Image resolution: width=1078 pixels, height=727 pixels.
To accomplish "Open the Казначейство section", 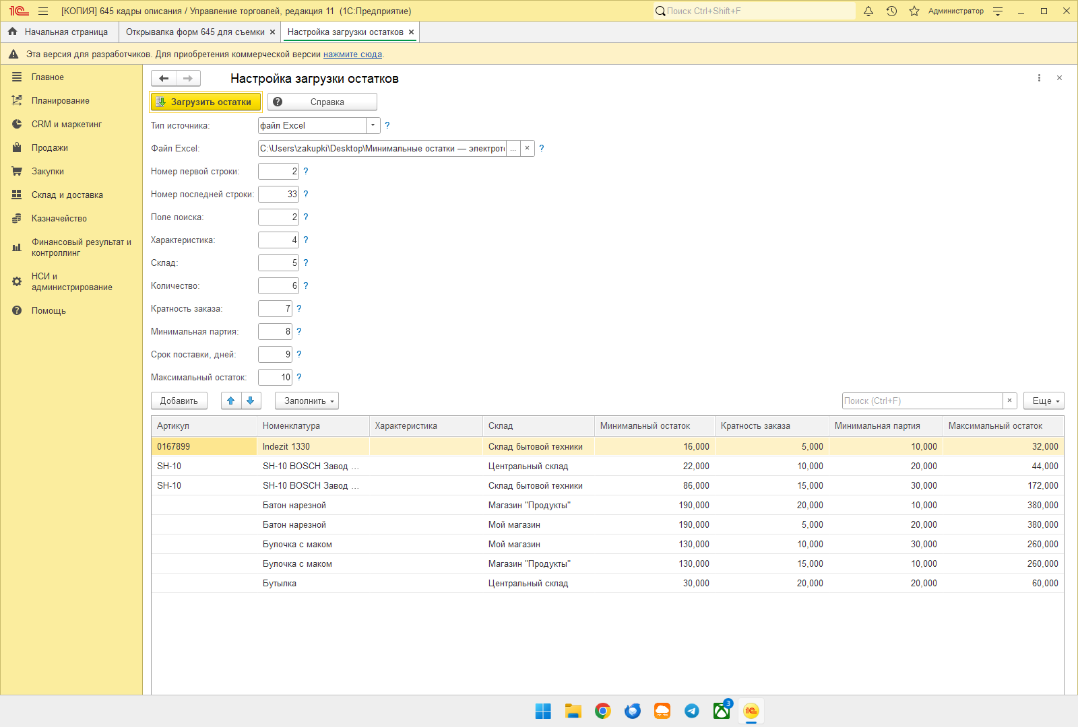I will [x=59, y=218].
